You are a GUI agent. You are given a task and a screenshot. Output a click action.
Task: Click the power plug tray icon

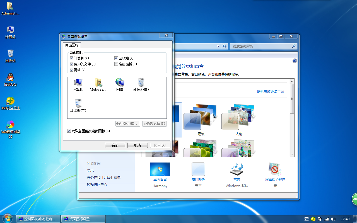point(320,219)
